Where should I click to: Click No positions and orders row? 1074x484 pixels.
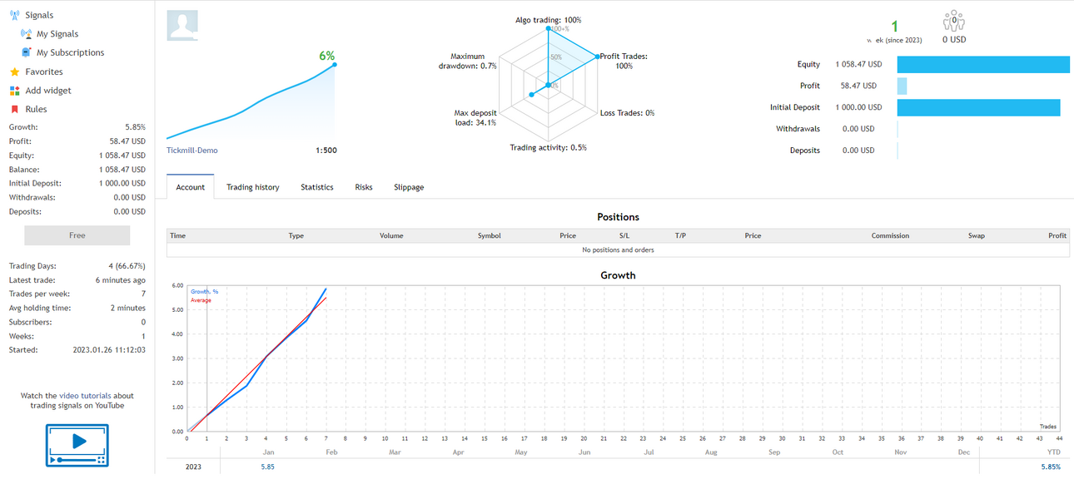click(x=618, y=249)
